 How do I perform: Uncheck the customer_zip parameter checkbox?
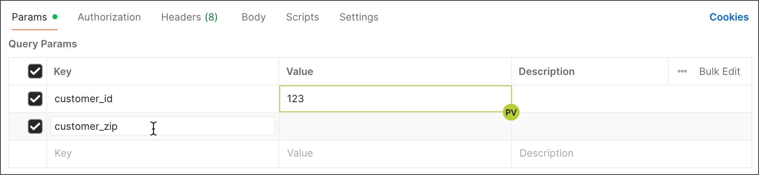click(35, 126)
